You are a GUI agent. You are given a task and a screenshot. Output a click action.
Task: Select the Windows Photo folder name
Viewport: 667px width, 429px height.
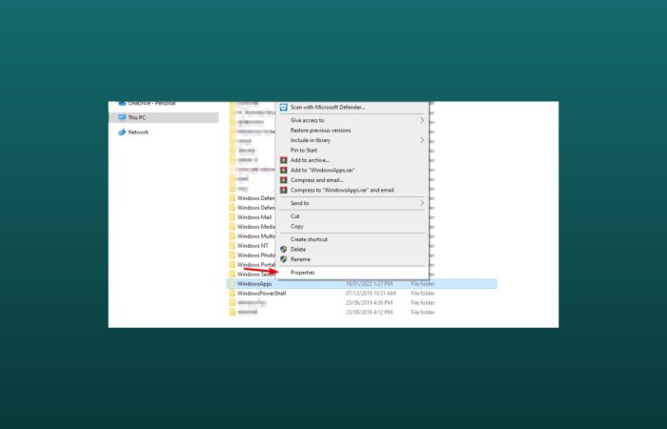[256, 255]
